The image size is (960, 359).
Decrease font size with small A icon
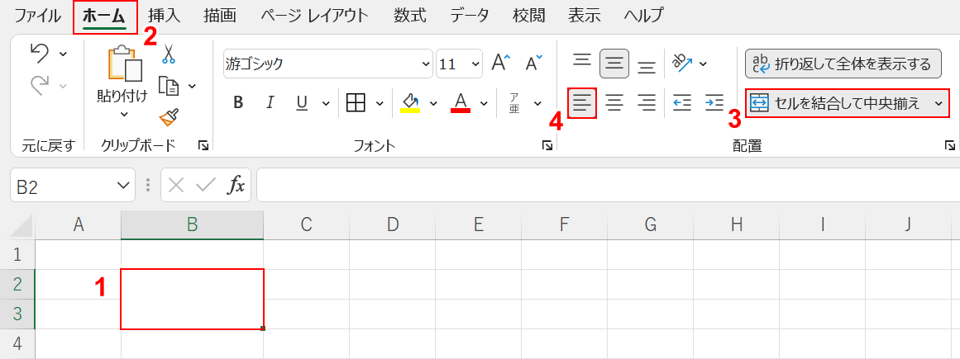point(534,63)
